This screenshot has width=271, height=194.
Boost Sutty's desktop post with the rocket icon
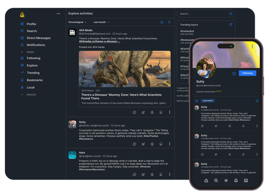pos(143,144)
